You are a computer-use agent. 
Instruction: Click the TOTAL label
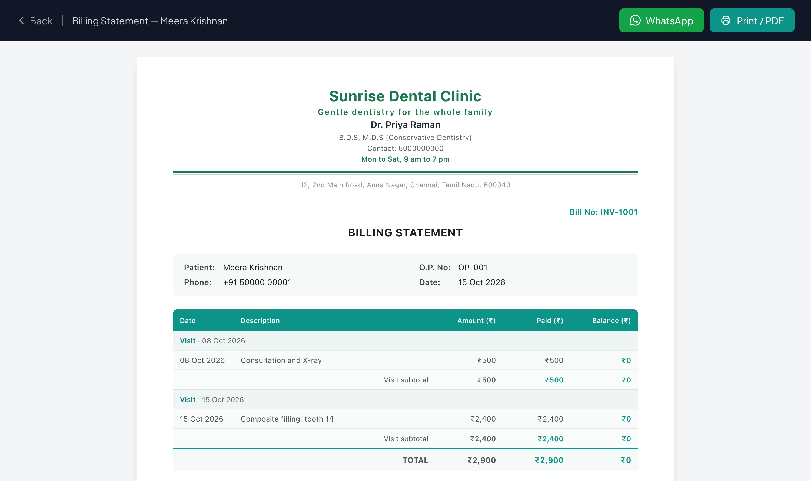click(x=416, y=460)
